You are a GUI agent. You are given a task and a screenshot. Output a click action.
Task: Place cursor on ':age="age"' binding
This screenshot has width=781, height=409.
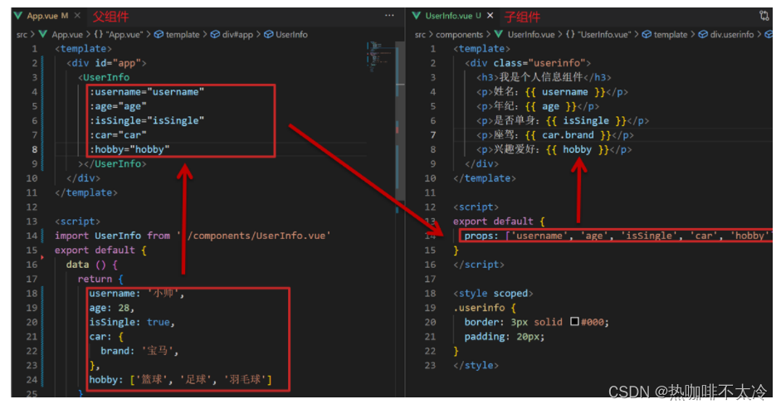[x=118, y=106]
